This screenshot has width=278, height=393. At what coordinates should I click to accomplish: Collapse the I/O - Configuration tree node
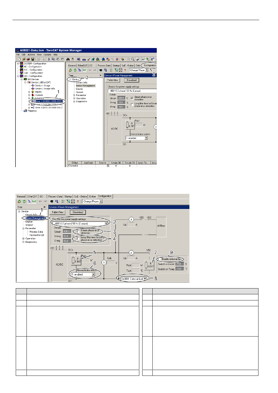click(18, 76)
